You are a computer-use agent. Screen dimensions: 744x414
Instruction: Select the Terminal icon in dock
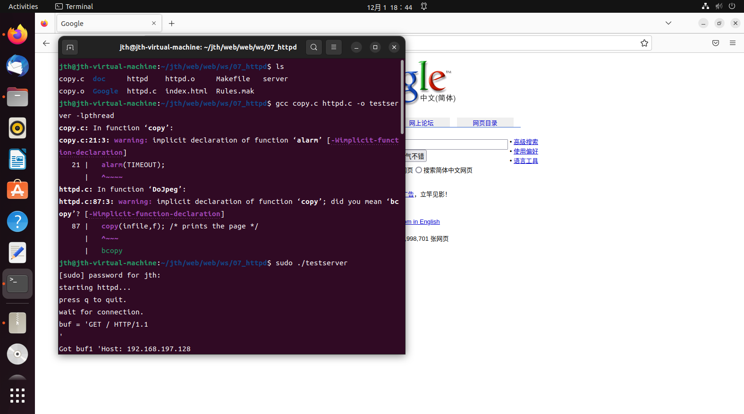(17, 284)
